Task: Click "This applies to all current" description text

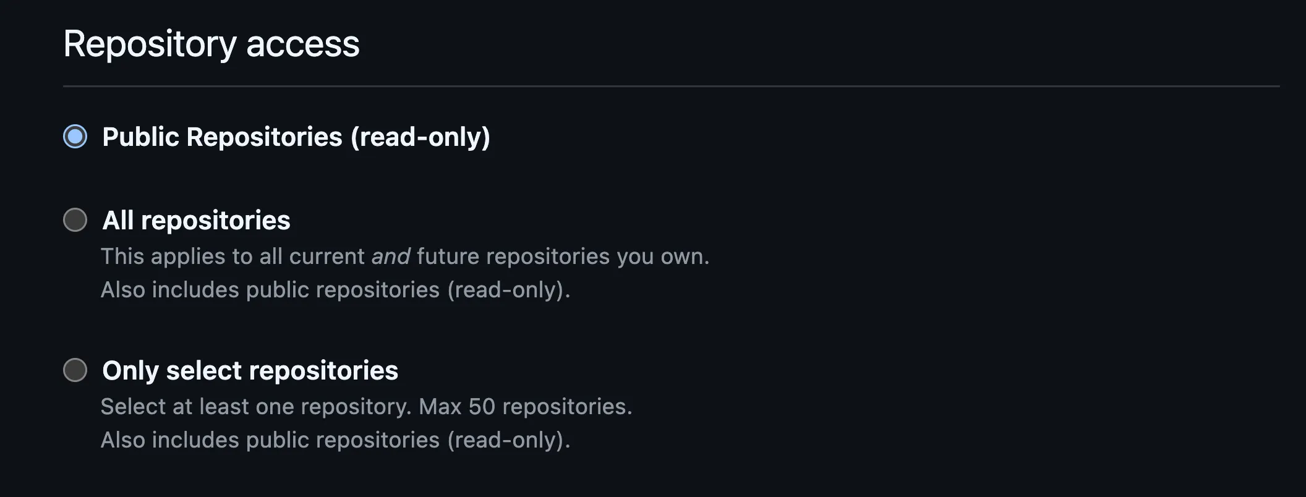Action: [x=233, y=257]
